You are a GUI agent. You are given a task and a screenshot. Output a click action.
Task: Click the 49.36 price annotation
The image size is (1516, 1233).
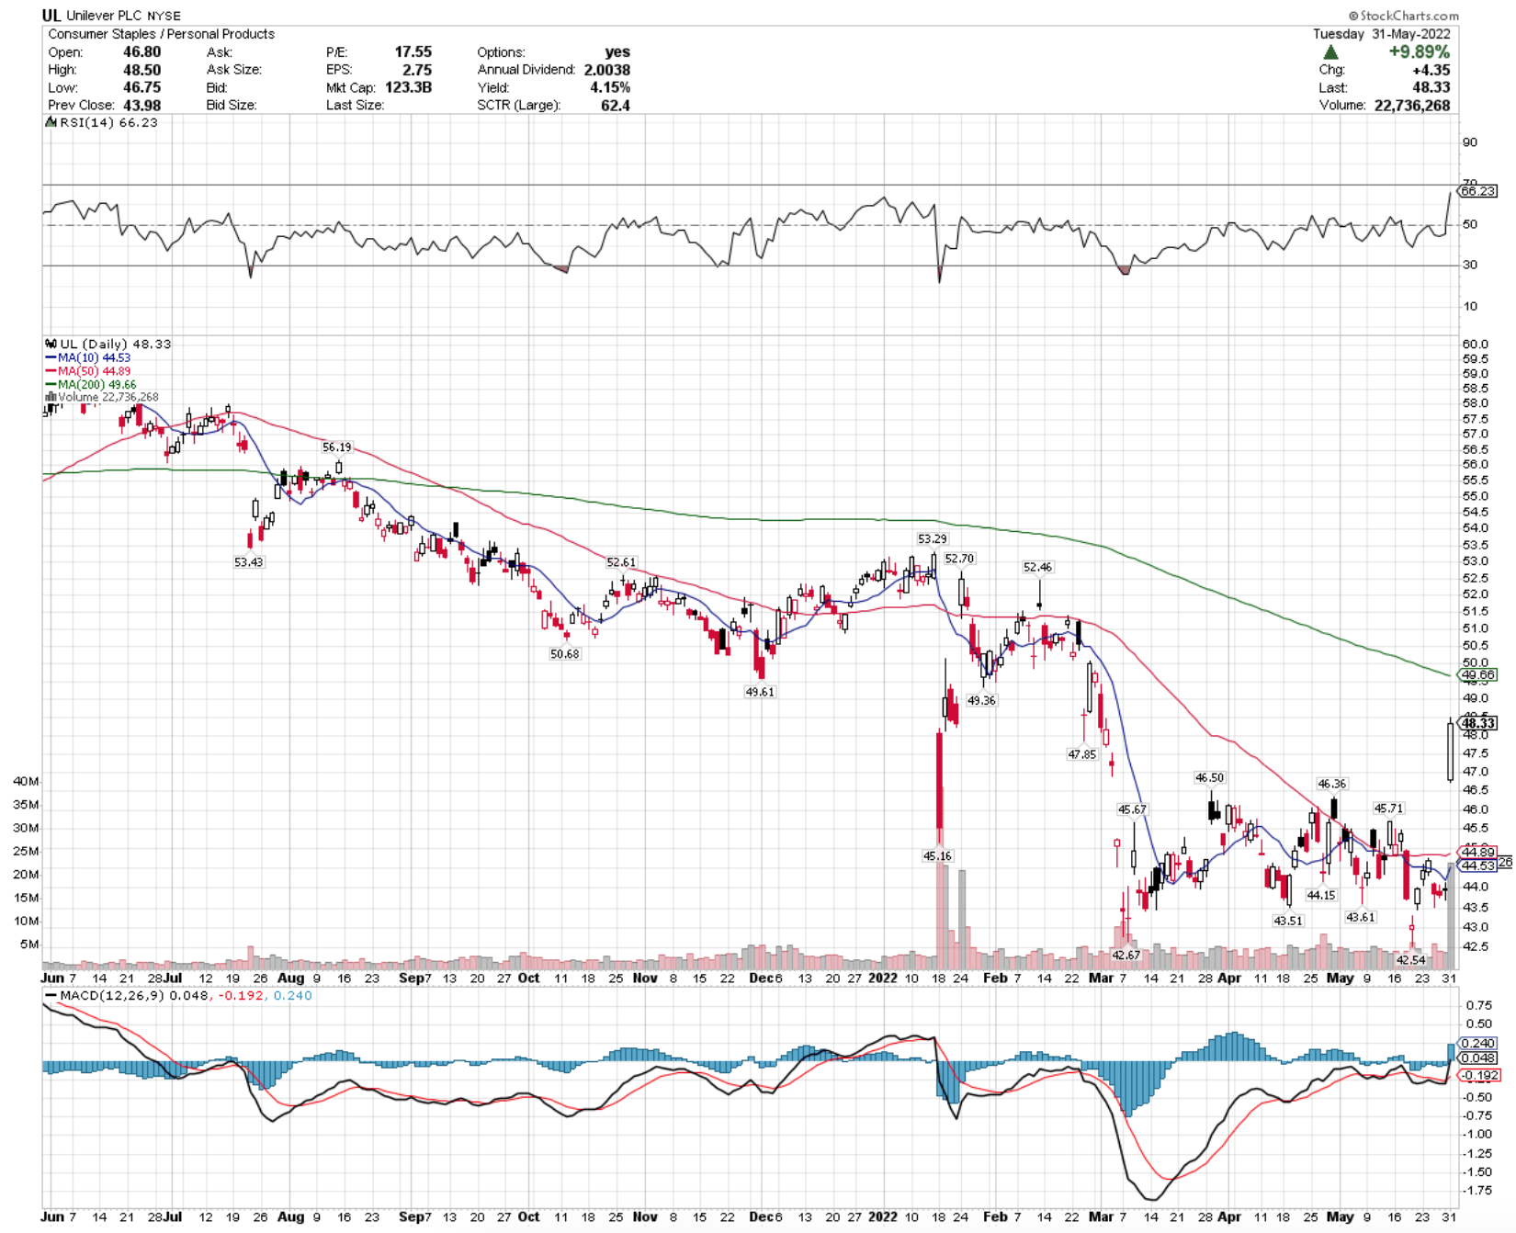pos(981,700)
